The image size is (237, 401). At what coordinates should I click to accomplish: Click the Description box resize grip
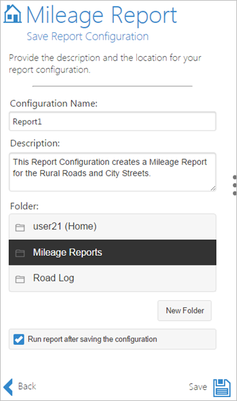point(213,188)
